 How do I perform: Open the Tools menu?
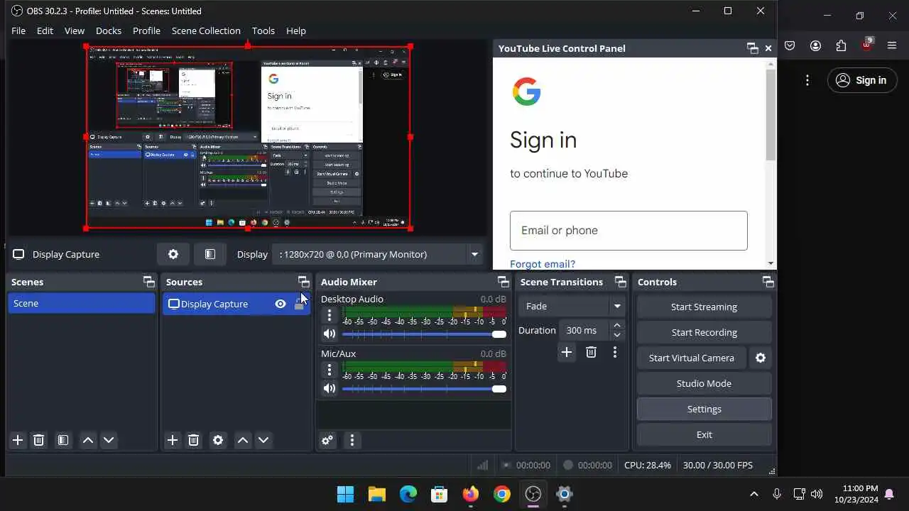click(x=263, y=31)
